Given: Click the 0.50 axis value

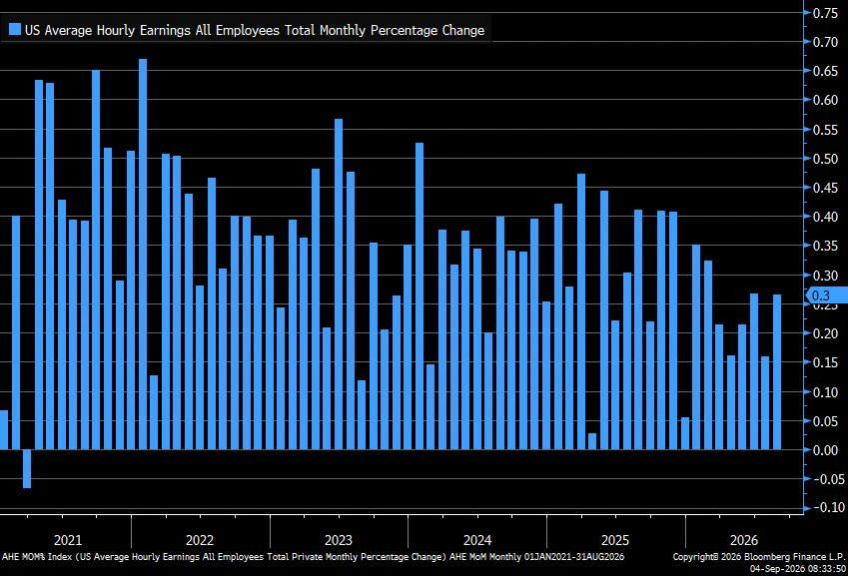Looking at the screenshot, I should [x=825, y=159].
